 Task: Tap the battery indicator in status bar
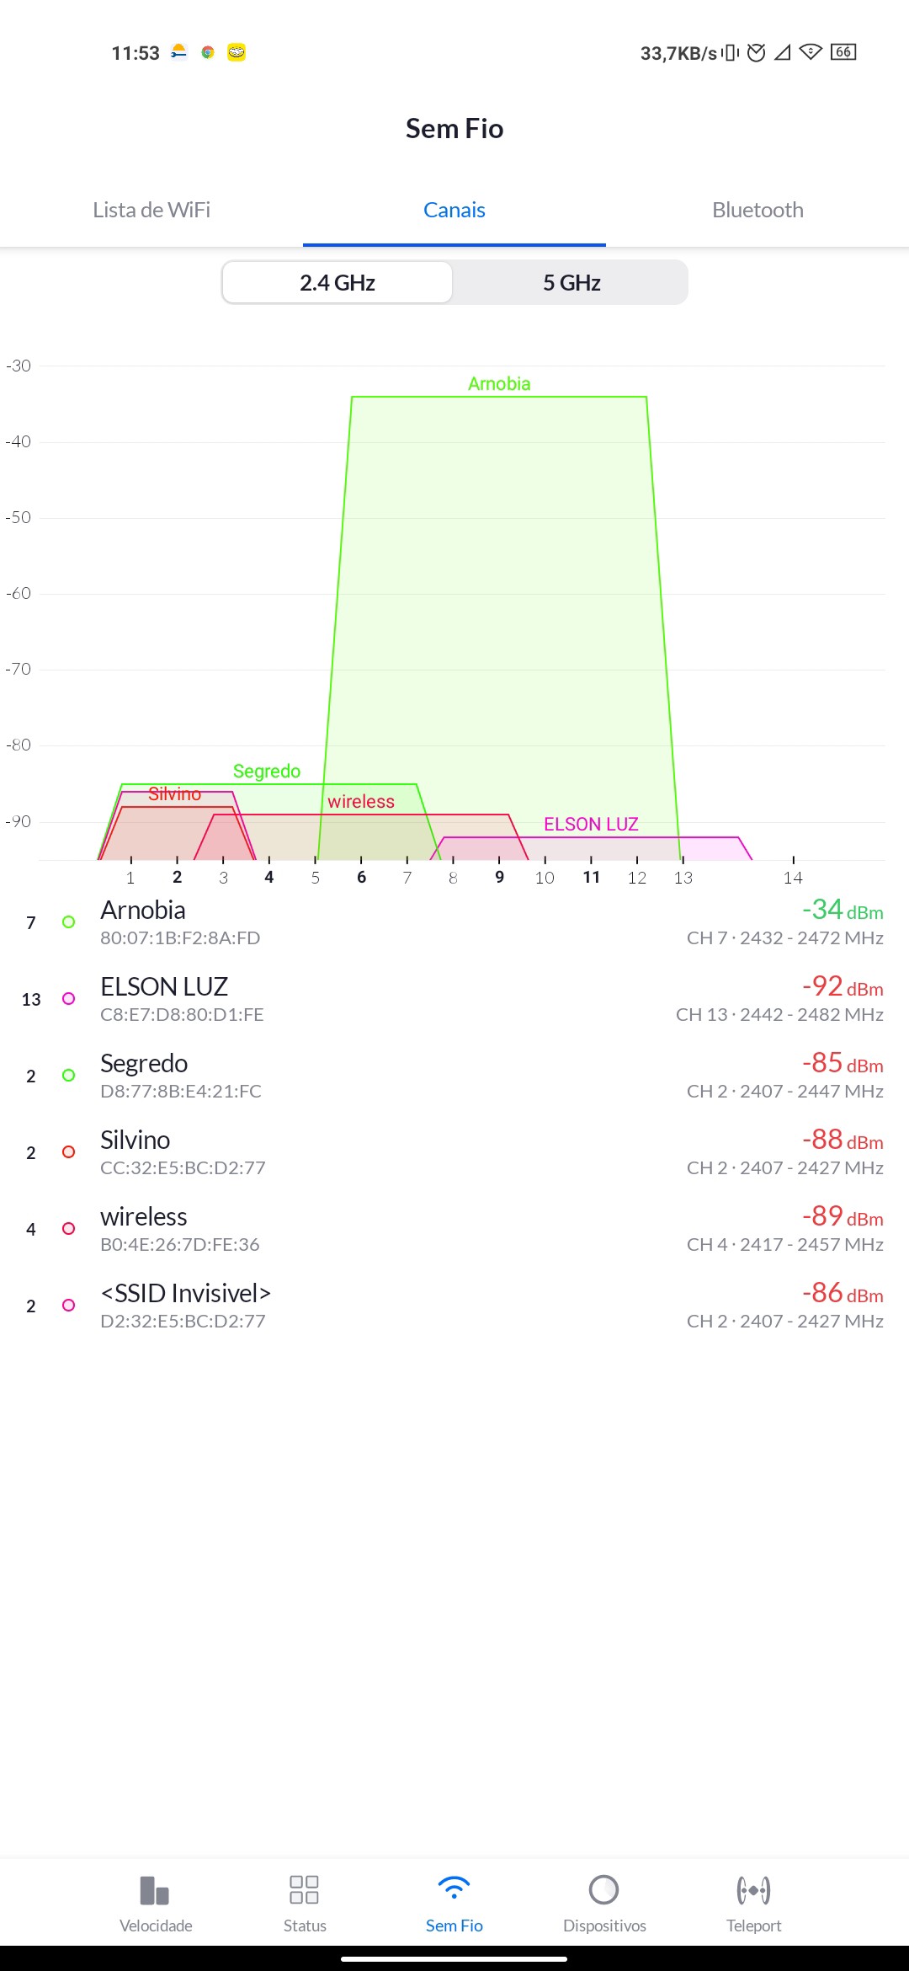(x=843, y=52)
